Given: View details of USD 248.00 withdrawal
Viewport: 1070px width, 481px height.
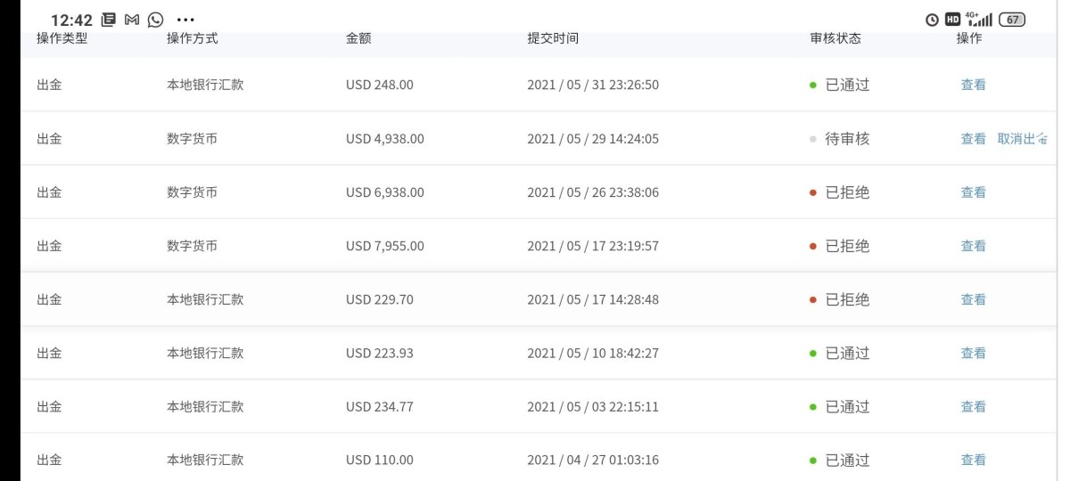Looking at the screenshot, I should click(x=973, y=86).
